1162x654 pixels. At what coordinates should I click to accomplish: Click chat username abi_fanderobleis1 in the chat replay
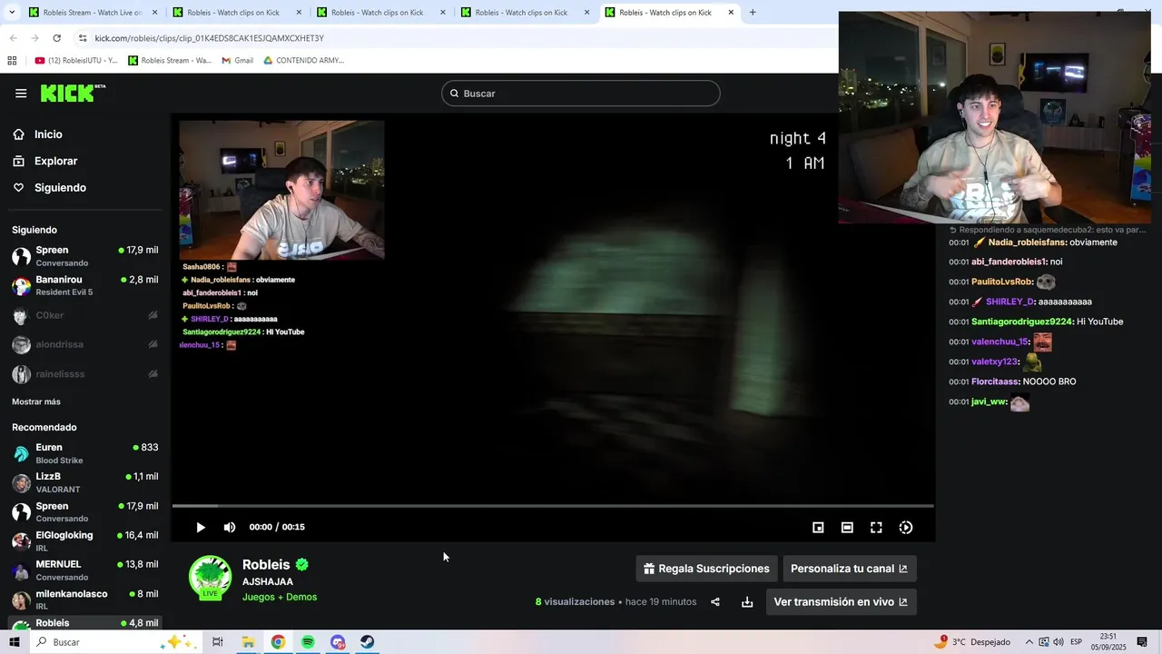[x=1009, y=262]
